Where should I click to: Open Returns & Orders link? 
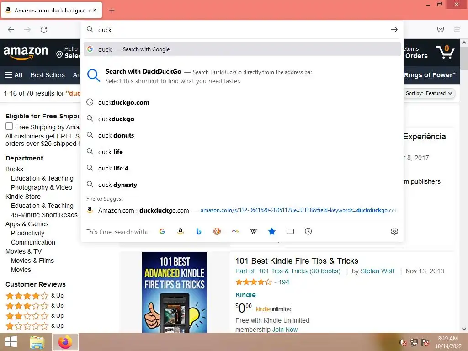click(x=416, y=53)
